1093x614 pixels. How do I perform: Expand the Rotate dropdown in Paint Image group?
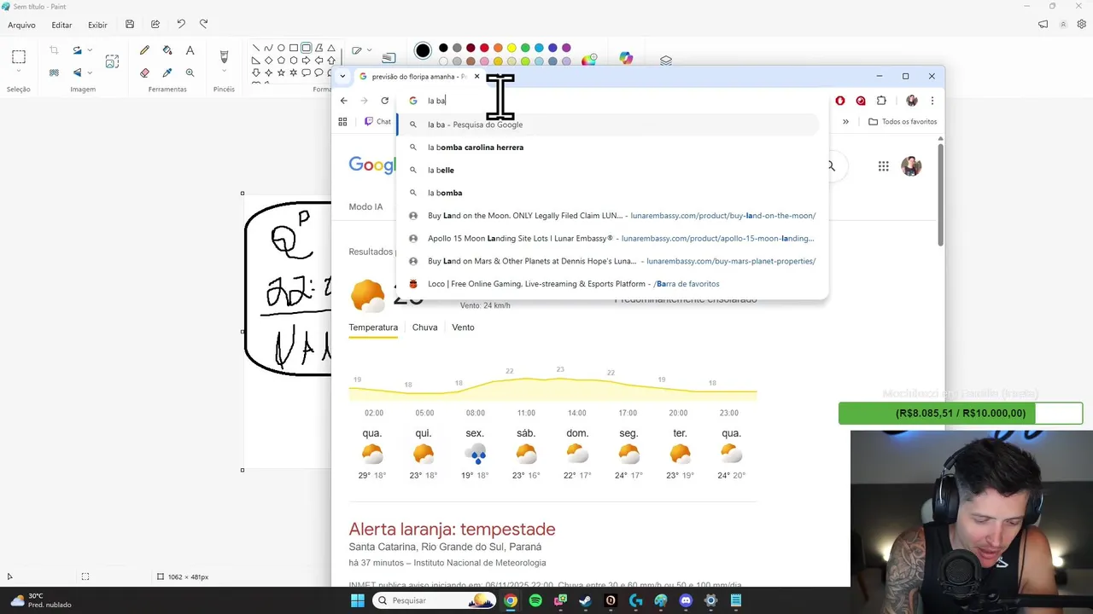pos(90,50)
